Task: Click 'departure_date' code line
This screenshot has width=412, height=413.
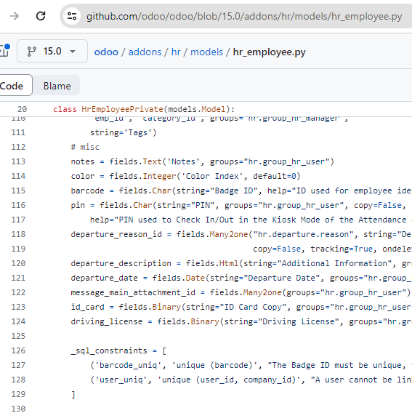Action: coord(241,278)
